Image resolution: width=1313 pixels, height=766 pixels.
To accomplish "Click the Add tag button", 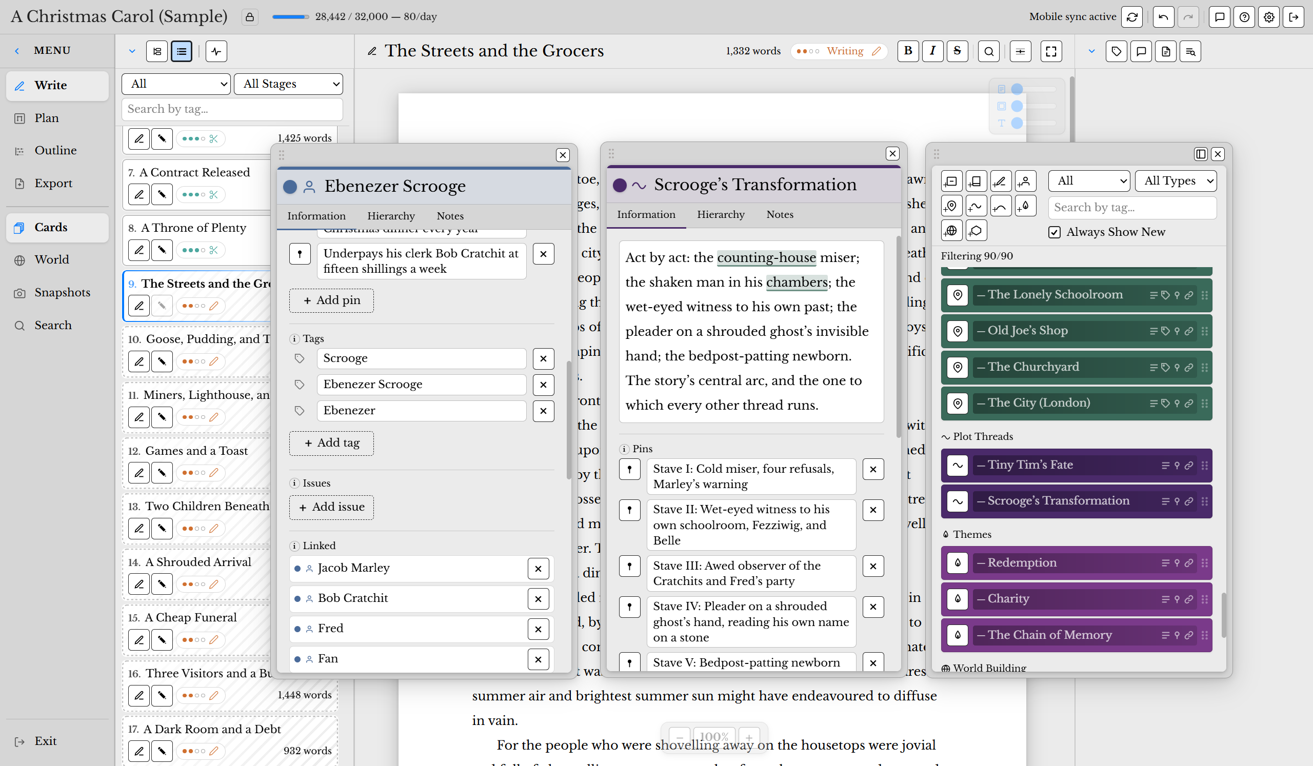I will 331,443.
